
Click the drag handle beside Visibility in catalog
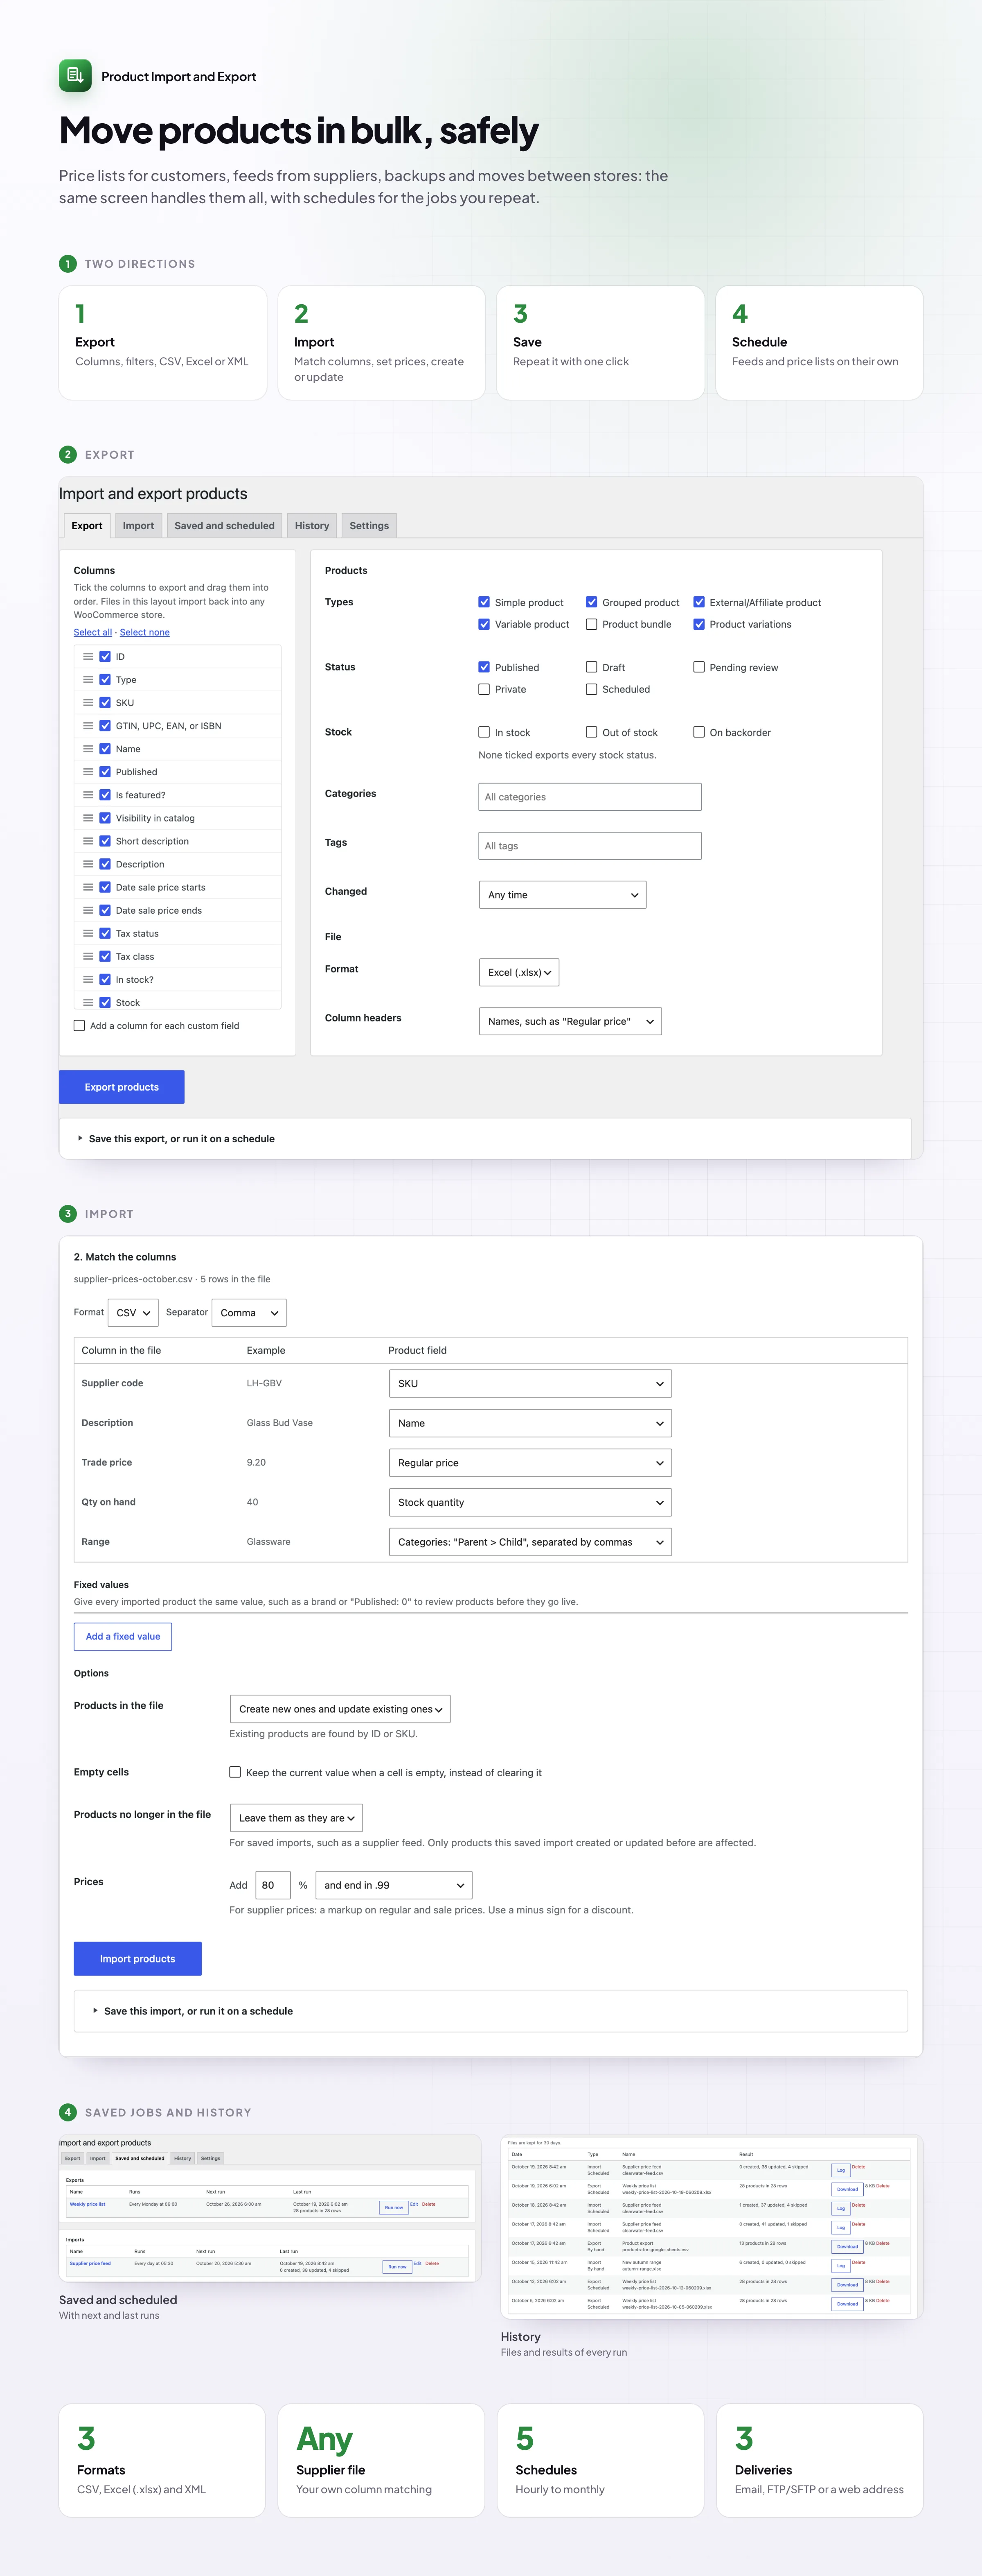pos(88,818)
